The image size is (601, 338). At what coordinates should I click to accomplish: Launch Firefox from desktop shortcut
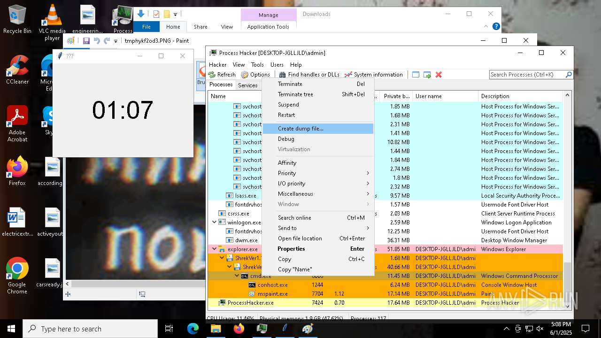point(17,171)
